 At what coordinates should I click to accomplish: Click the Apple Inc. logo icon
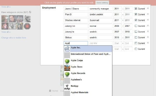(x=67, y=49)
